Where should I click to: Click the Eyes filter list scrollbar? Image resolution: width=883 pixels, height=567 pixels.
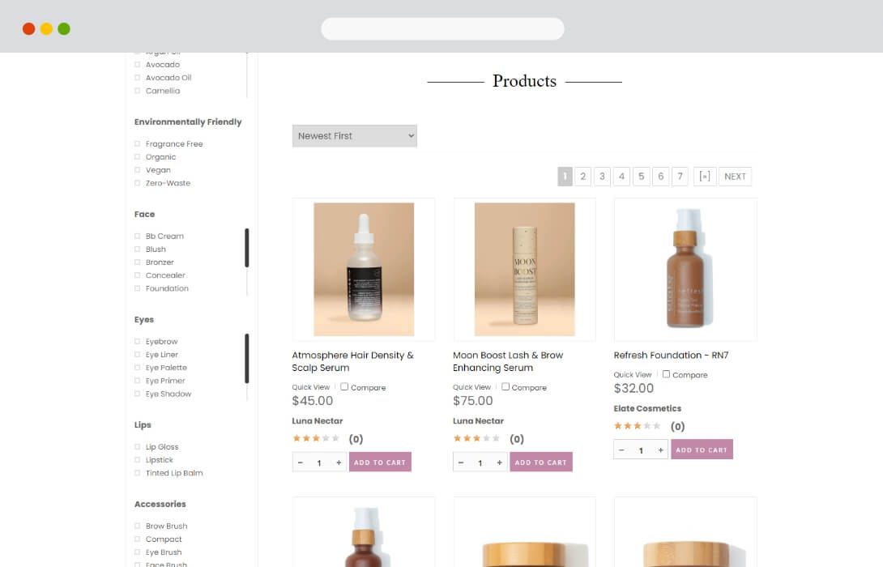tap(246, 359)
